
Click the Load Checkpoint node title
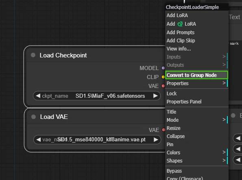tap(63, 55)
